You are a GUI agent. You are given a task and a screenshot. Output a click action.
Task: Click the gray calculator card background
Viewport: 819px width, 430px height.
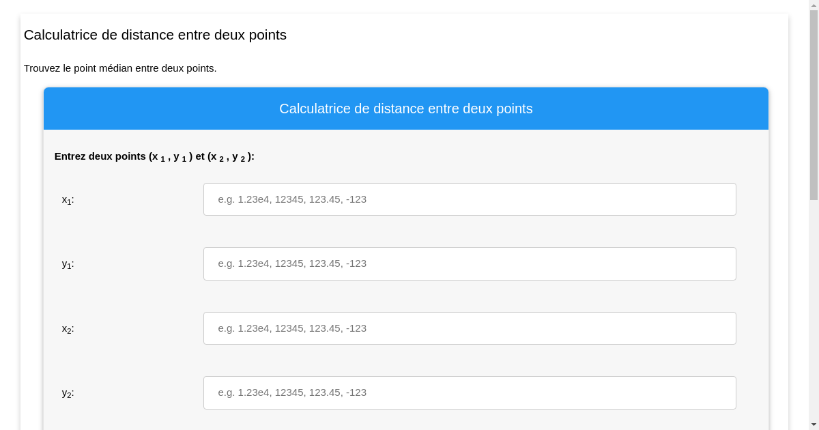coord(136,232)
